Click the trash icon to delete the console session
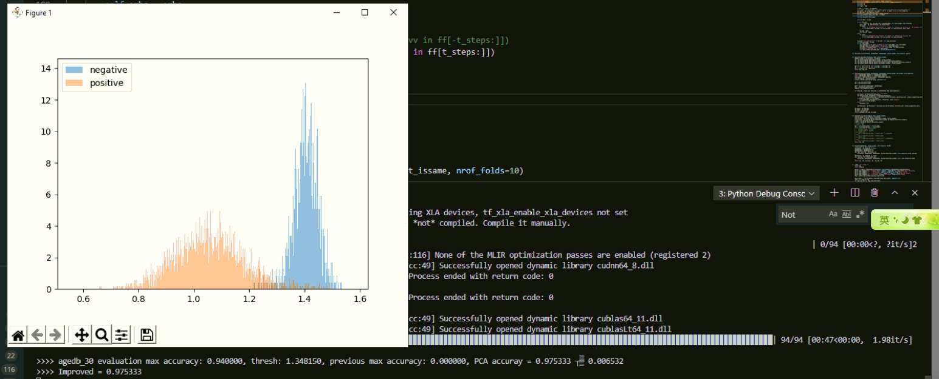 (875, 193)
